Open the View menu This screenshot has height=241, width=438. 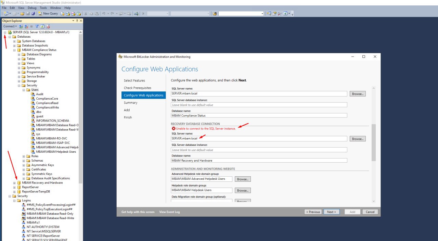[x=21, y=8]
